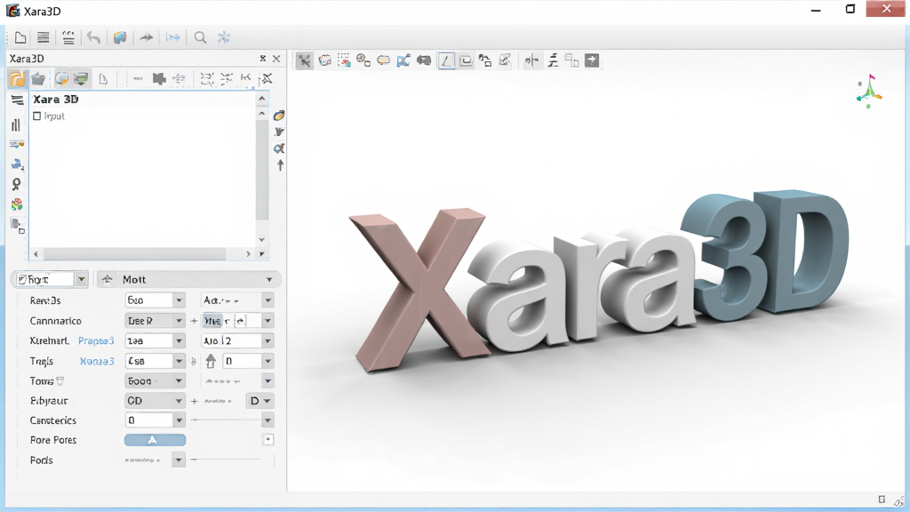The image size is (910, 512).
Task: Click the plus button in Cannnarico row
Action: click(194, 320)
